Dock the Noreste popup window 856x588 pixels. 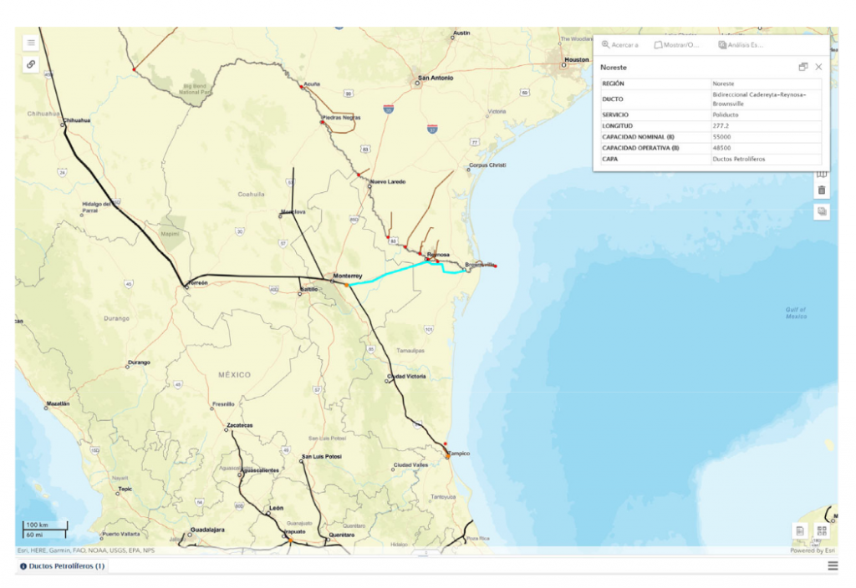point(803,67)
